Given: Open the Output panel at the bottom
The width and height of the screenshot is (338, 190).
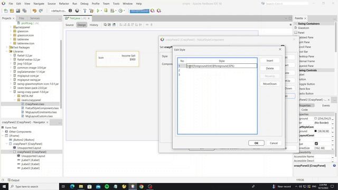Looking at the screenshot, I should coord(13,180).
